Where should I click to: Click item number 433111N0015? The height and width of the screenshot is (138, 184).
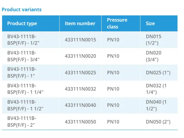(x=80, y=40)
